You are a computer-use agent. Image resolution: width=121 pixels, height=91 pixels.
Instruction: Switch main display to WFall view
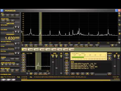tap(31, 45)
